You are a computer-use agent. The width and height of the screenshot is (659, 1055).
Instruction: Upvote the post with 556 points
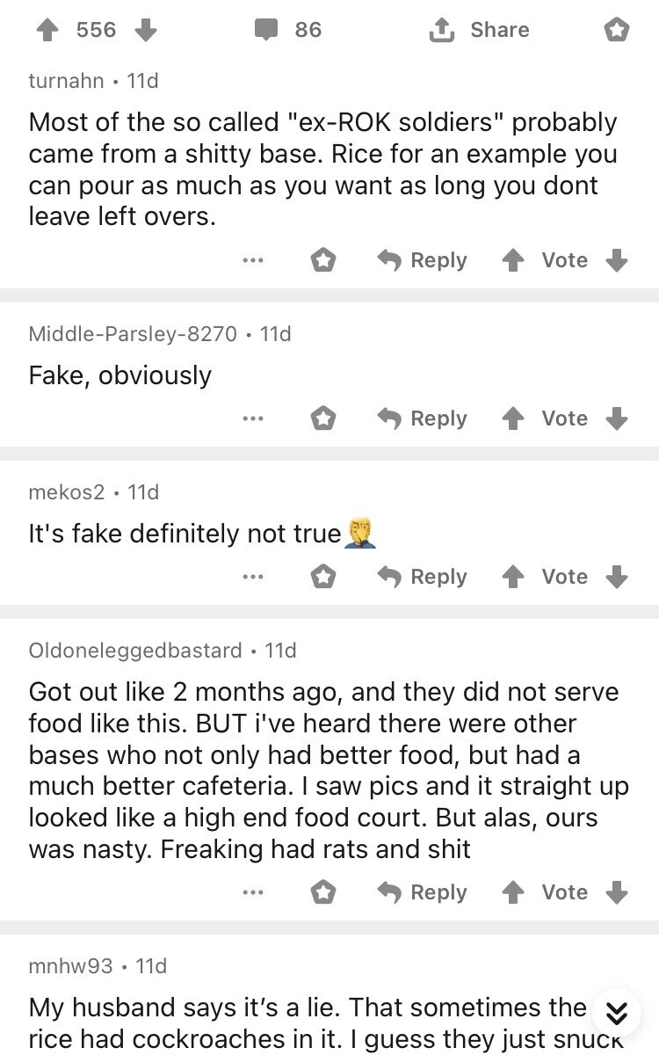click(46, 30)
